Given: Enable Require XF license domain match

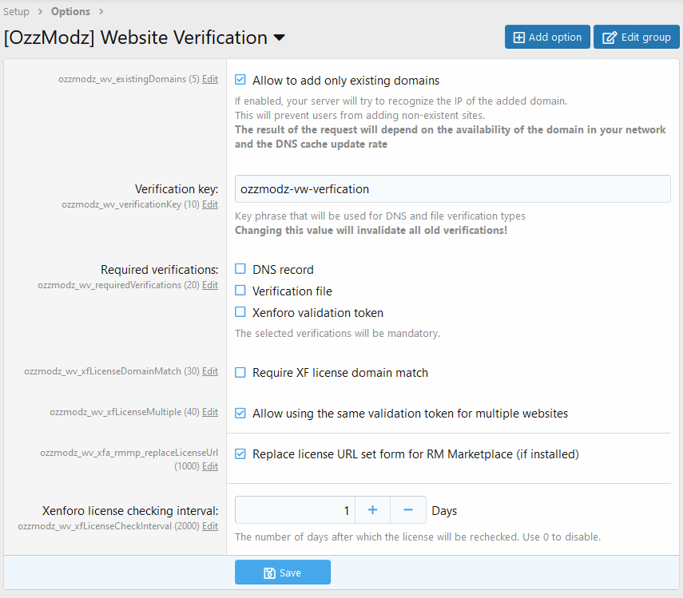Looking at the screenshot, I should click(240, 372).
